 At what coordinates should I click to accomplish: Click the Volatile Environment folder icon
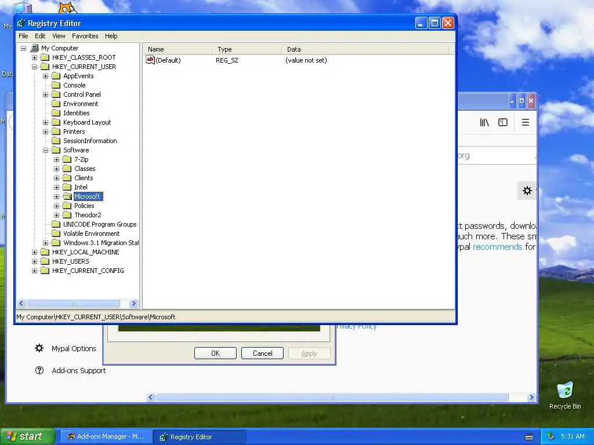[56, 234]
